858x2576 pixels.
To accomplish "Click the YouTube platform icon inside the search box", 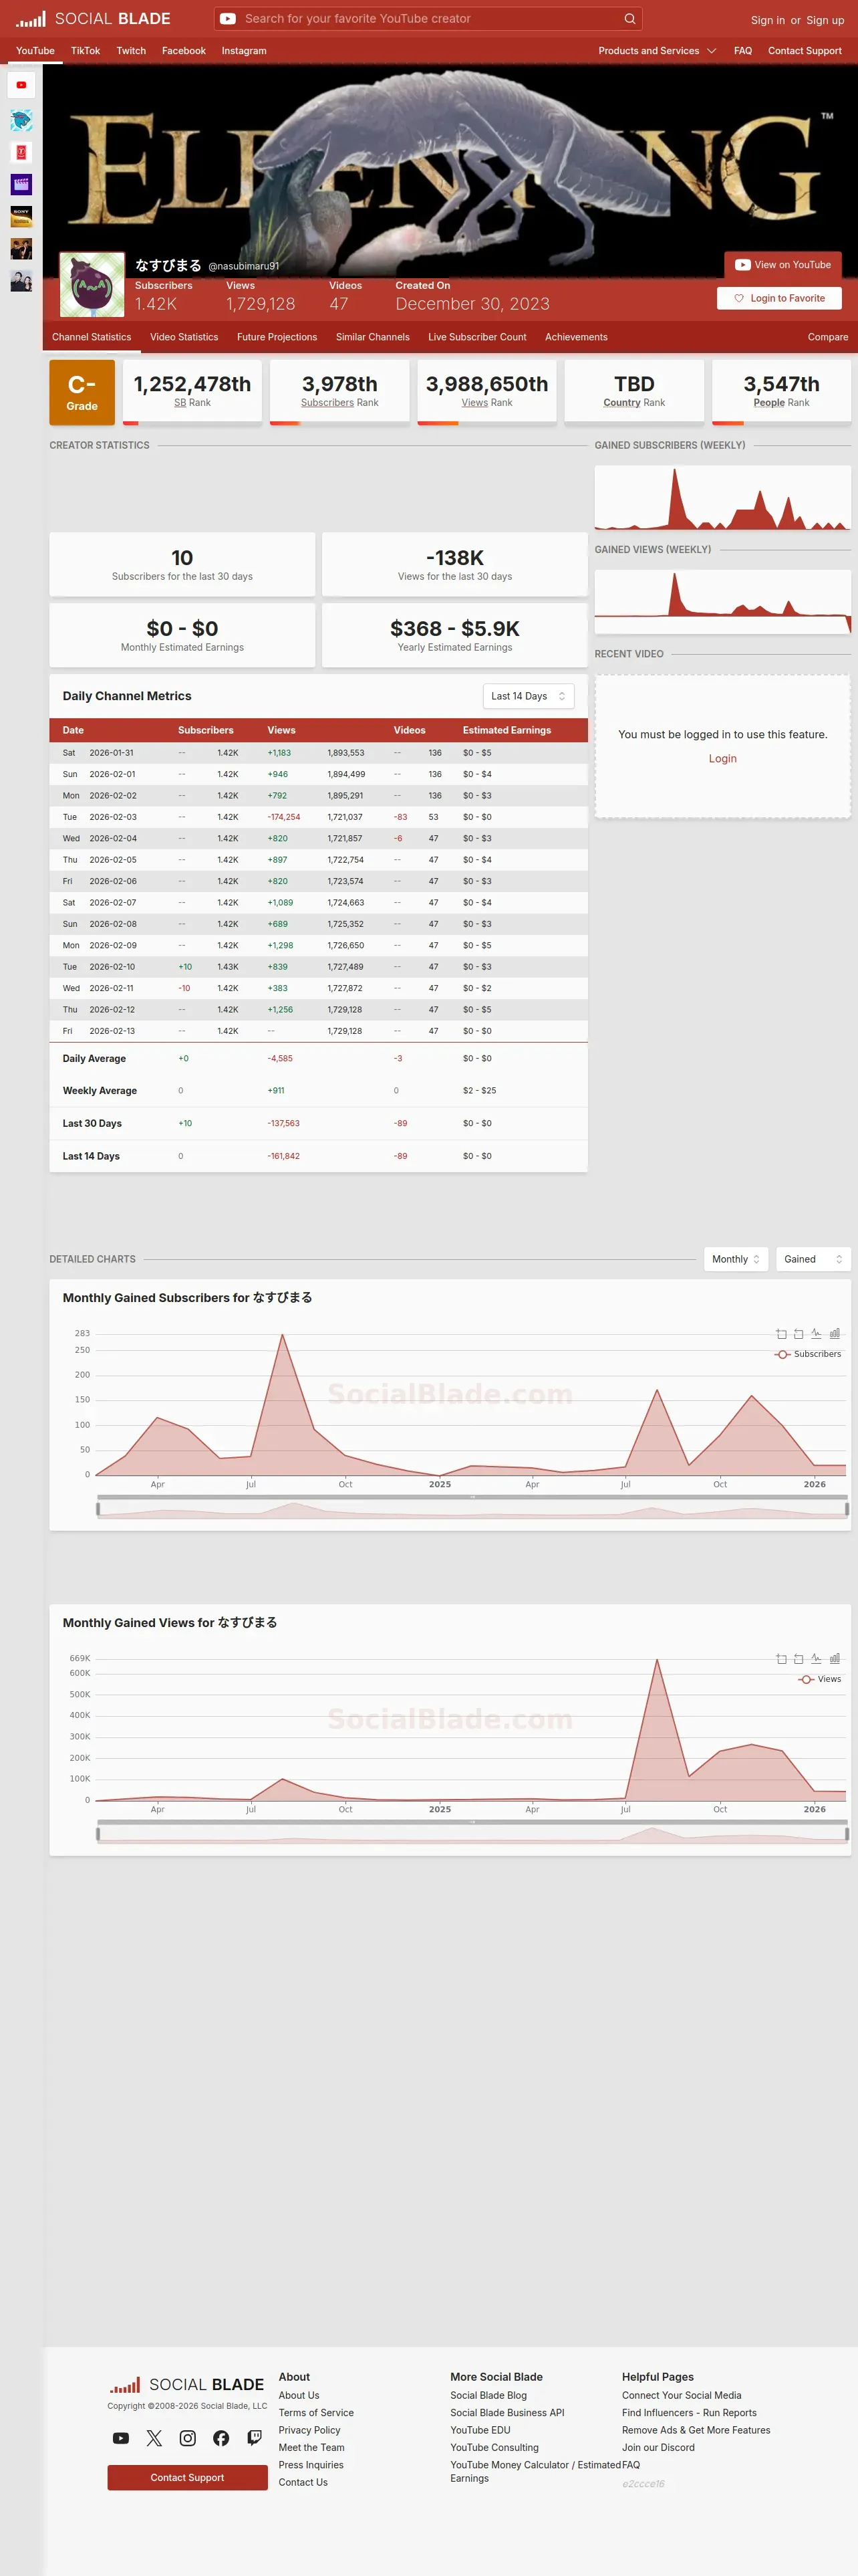I will click(x=228, y=19).
